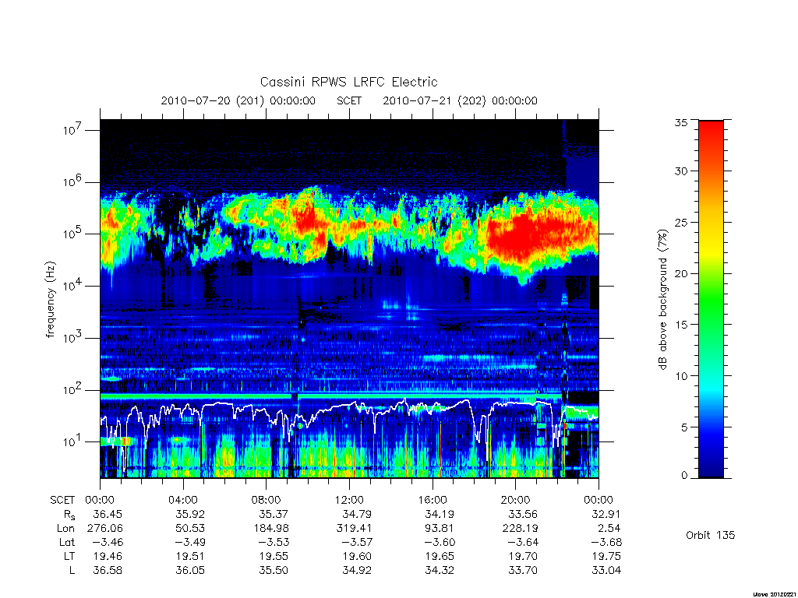This screenshot has height=598, width=798.
Task: Click the dB above background axis label
Action: point(662,300)
